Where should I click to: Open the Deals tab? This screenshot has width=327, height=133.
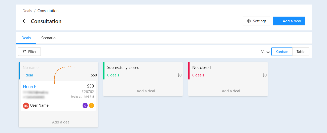[26, 38]
